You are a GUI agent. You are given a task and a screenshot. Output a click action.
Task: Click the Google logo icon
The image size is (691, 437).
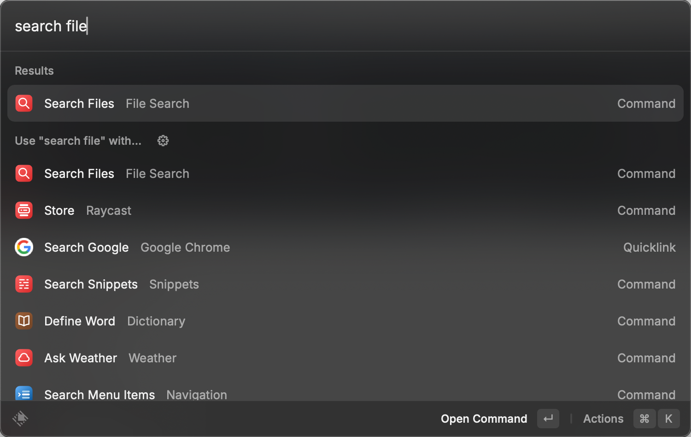pos(24,247)
